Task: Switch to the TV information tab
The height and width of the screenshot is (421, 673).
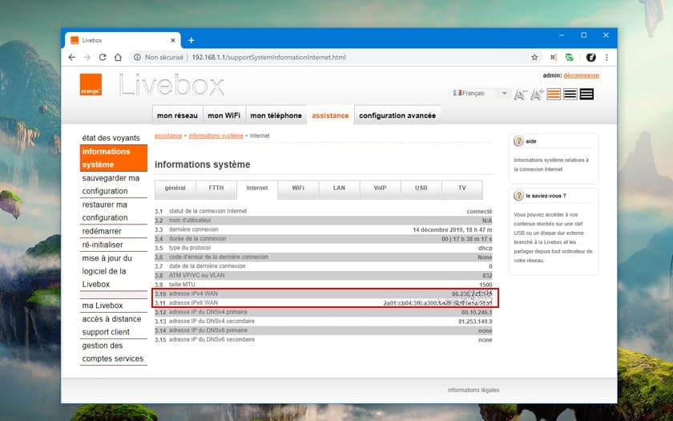Action: (461, 188)
